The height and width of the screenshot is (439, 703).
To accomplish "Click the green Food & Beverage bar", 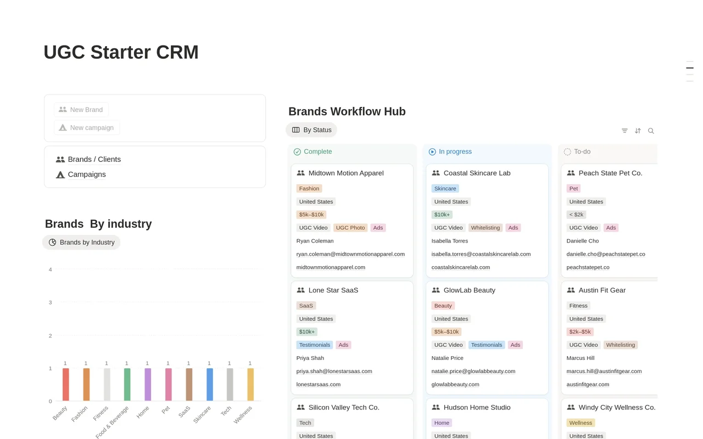I will [127, 385].
